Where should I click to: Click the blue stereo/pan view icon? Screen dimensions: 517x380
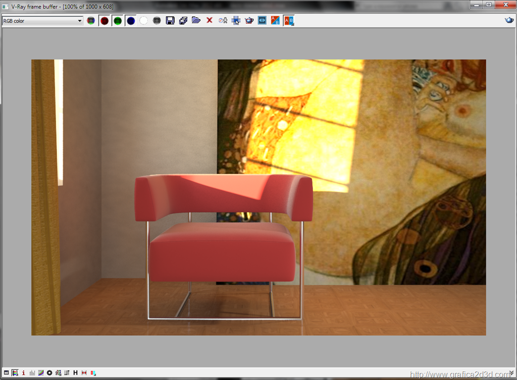click(x=262, y=21)
